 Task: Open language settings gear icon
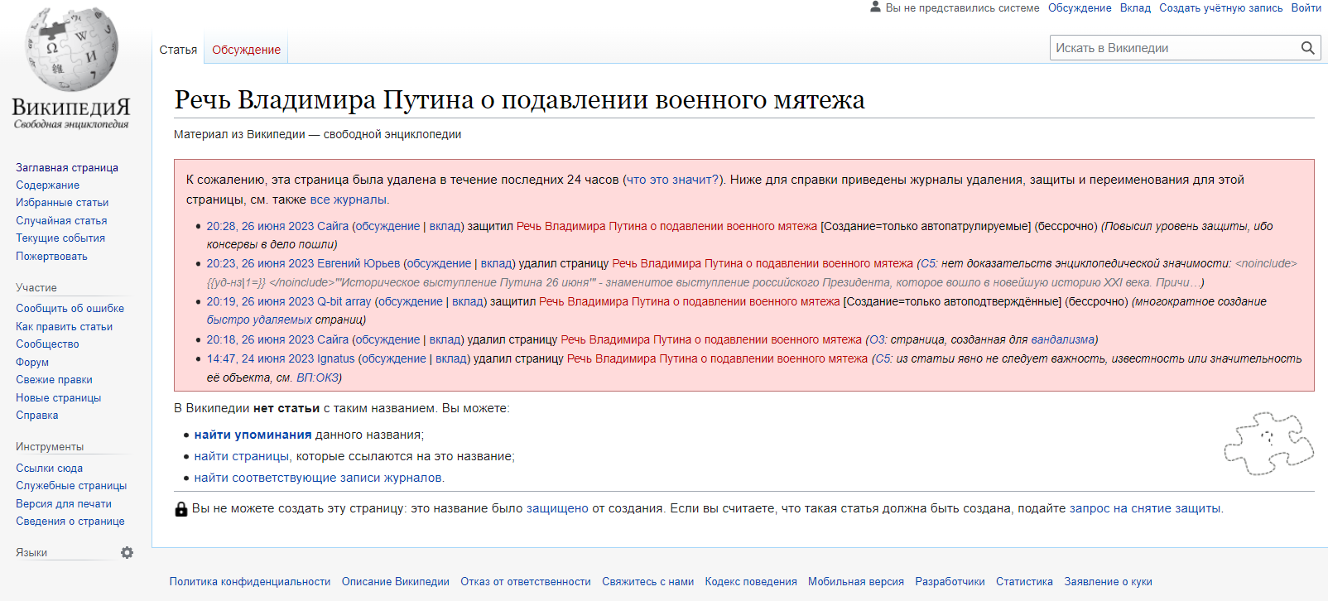pos(127,552)
